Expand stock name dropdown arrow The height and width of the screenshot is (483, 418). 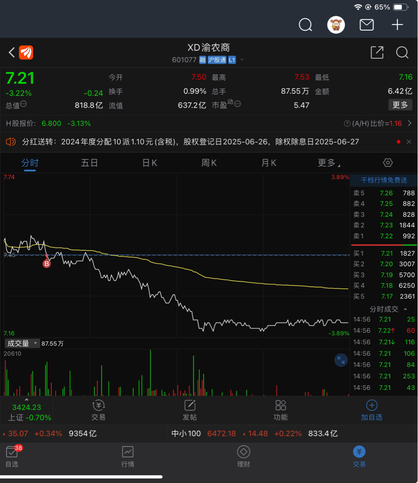tap(242, 60)
